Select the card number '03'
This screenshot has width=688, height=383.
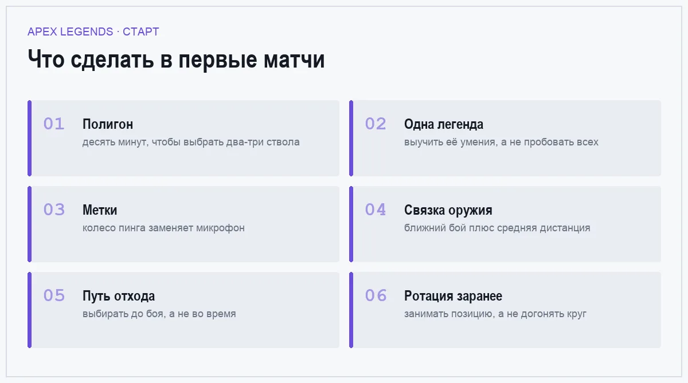point(54,210)
